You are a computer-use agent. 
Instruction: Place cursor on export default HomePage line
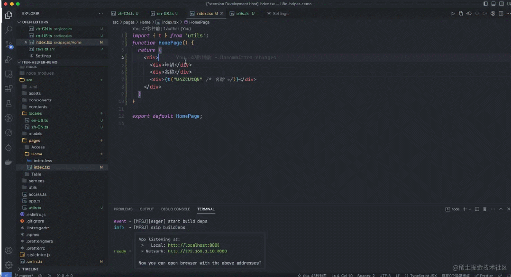point(167,116)
